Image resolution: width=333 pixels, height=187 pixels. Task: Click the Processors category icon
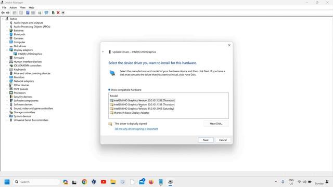[11, 93]
